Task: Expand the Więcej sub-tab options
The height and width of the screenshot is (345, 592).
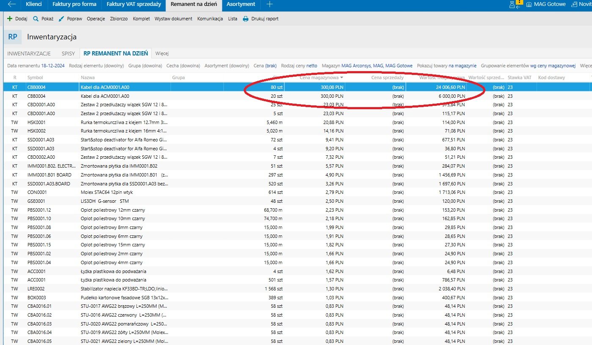Action: [x=162, y=53]
